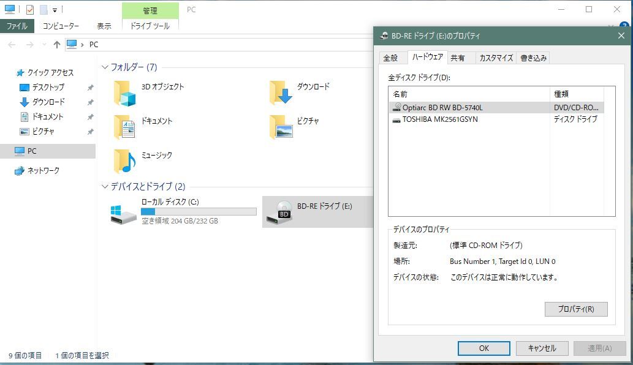Go back with the left arrow button
Image resolution: width=633 pixels, height=365 pixels.
pyautogui.click(x=12, y=44)
